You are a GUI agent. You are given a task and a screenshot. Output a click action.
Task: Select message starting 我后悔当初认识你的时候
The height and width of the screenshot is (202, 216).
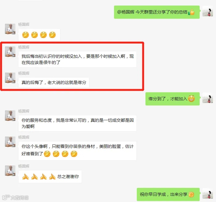77,59
